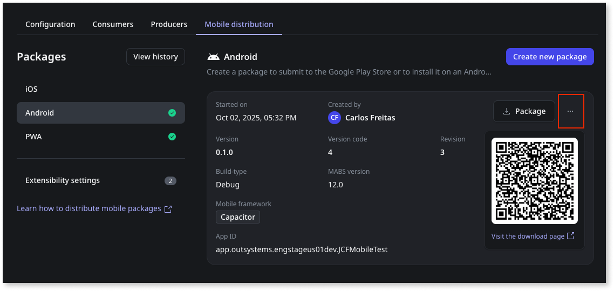Open the Consumers tab
Screen dimensions: 614x291
point(113,24)
